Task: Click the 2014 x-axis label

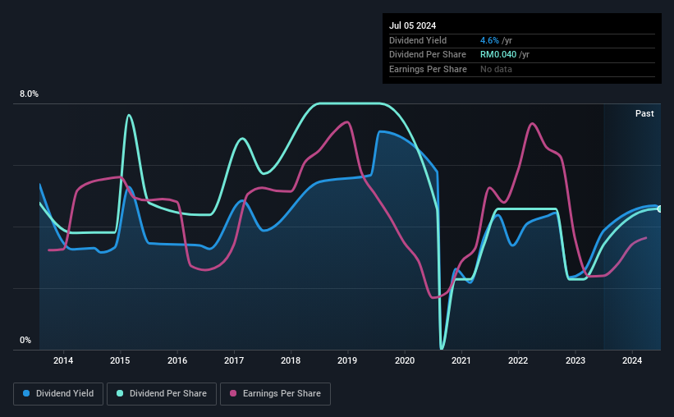Action: tap(63, 360)
